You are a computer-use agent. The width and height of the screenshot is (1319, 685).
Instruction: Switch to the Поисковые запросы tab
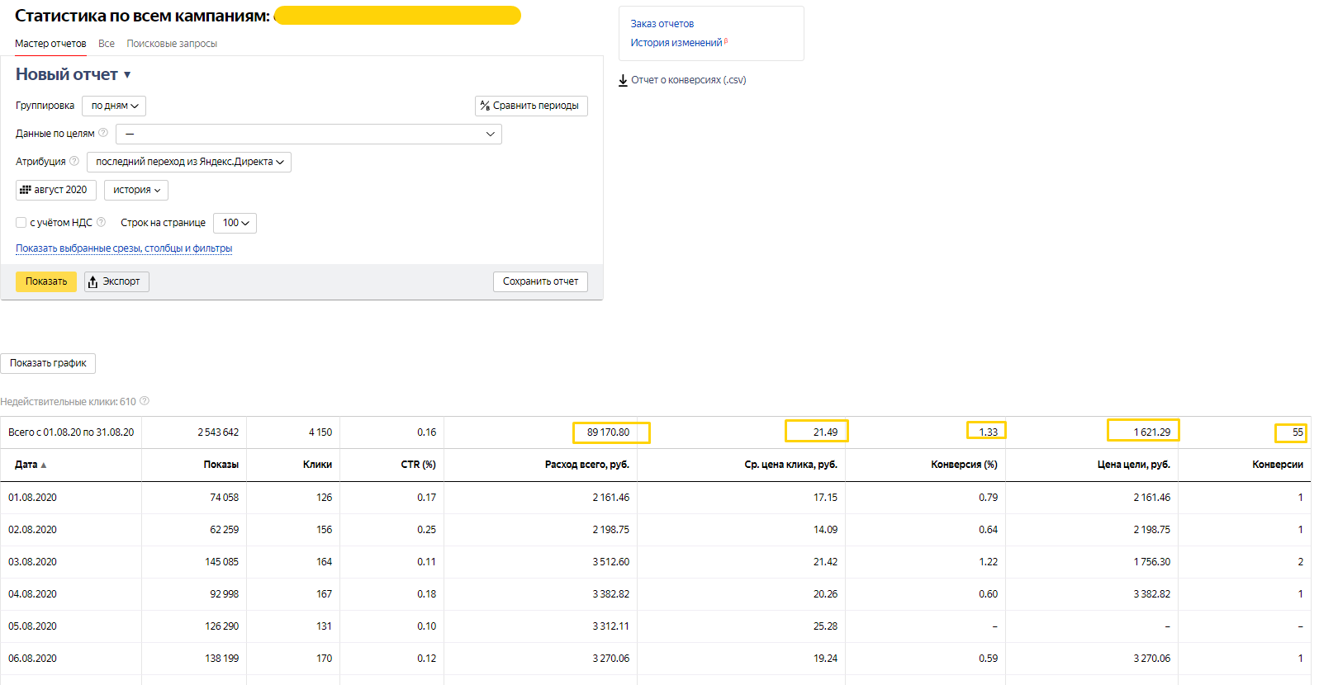[x=172, y=44]
